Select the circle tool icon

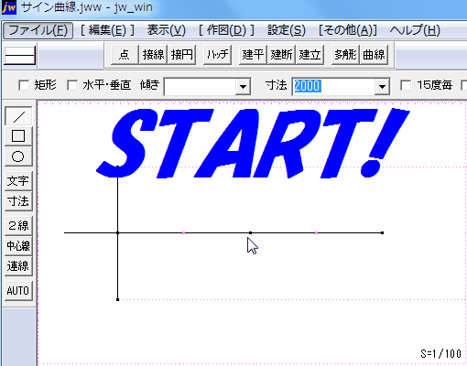tap(18, 156)
